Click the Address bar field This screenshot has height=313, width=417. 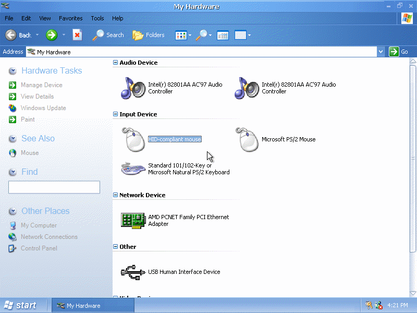[x=201, y=52]
